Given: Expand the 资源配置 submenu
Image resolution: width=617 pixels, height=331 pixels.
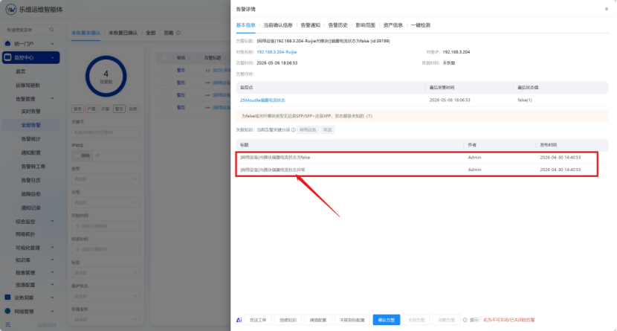Looking at the screenshot, I should point(52,285).
